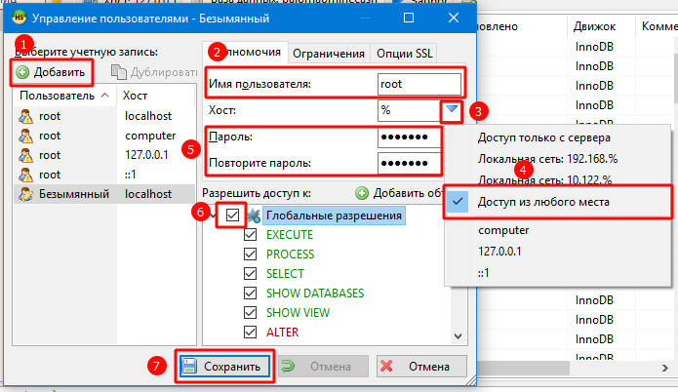Choose 127.0.0.1 from host menu
The width and height of the screenshot is (678, 392).
(558, 252)
